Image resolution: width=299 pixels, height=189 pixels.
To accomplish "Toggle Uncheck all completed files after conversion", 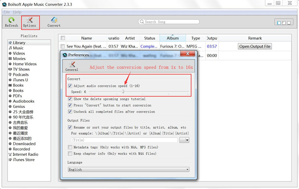I will click(70, 111).
